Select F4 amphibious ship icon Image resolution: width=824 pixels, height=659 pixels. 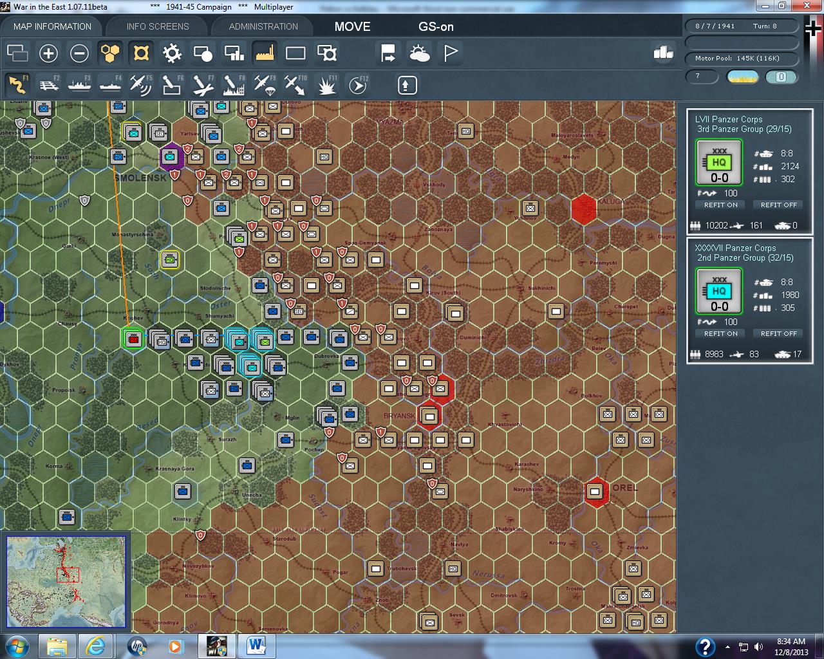click(110, 85)
